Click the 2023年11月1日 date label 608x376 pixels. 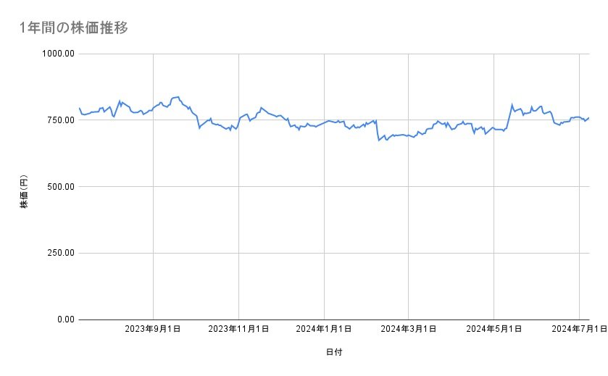(238, 330)
